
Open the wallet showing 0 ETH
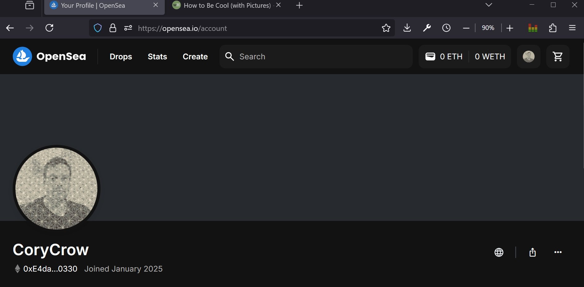(444, 57)
